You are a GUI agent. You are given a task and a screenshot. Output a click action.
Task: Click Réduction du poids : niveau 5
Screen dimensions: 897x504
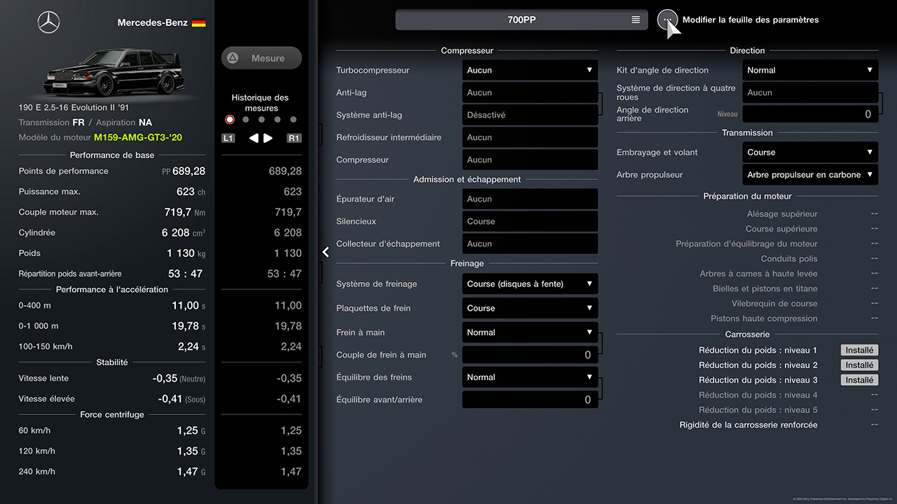pos(758,410)
